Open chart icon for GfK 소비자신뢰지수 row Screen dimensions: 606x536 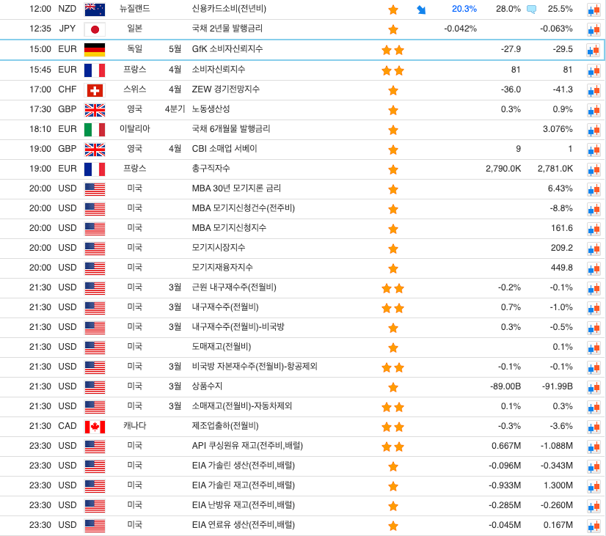pyautogui.click(x=594, y=50)
